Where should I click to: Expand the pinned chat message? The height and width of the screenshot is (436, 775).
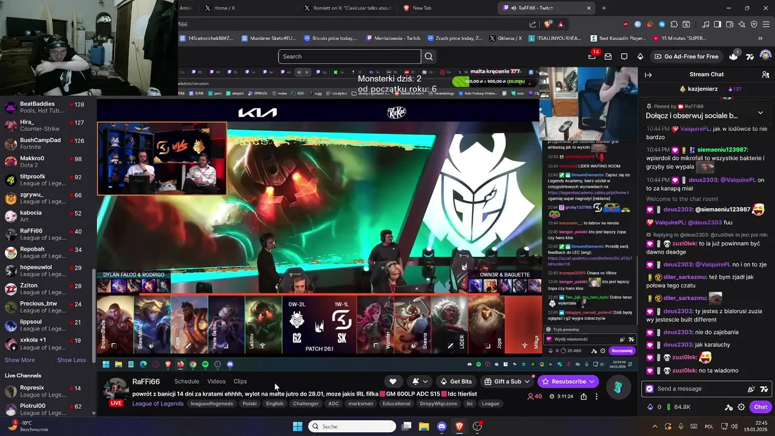pos(760,113)
